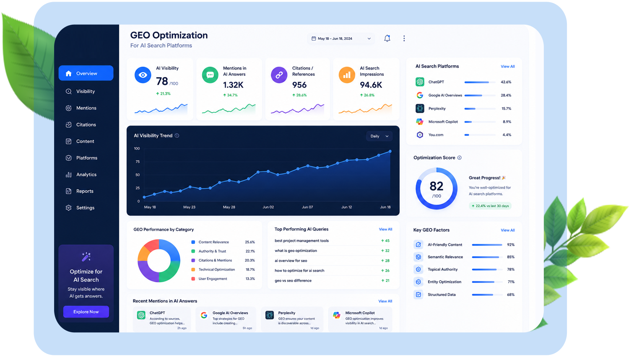
Task: Click the Reports document icon
Action: click(69, 191)
